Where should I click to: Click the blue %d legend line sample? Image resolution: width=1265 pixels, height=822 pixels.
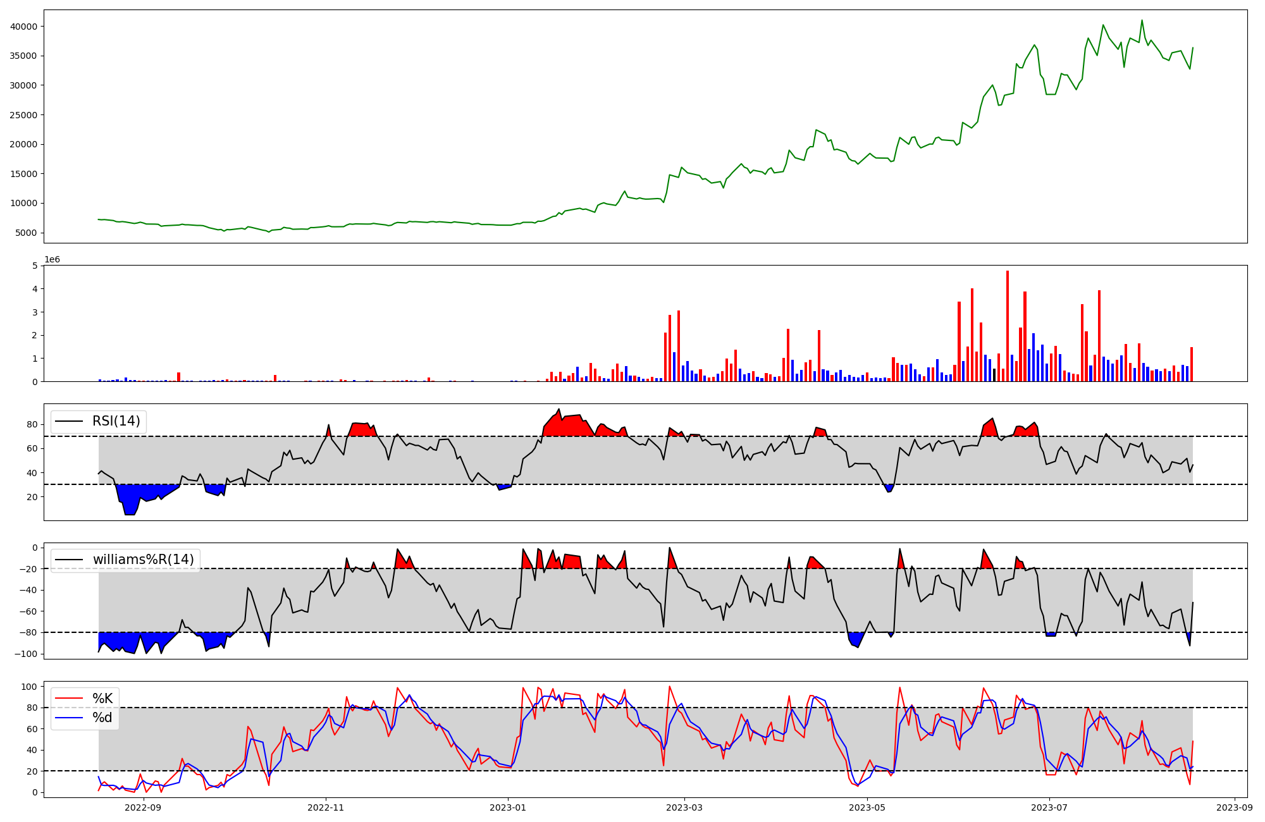(70, 718)
